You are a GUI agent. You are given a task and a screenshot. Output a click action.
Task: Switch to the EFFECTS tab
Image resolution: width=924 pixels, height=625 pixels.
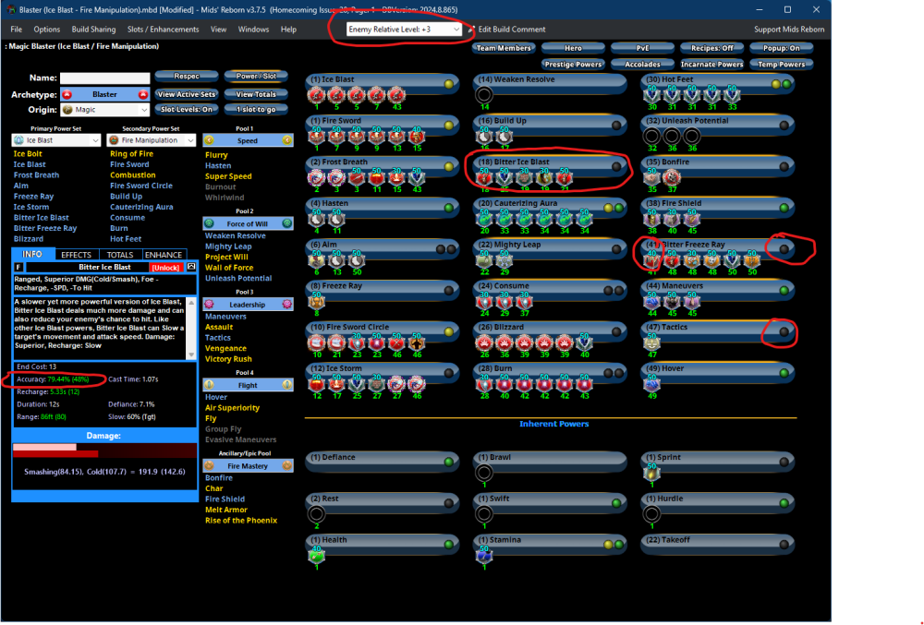(77, 255)
